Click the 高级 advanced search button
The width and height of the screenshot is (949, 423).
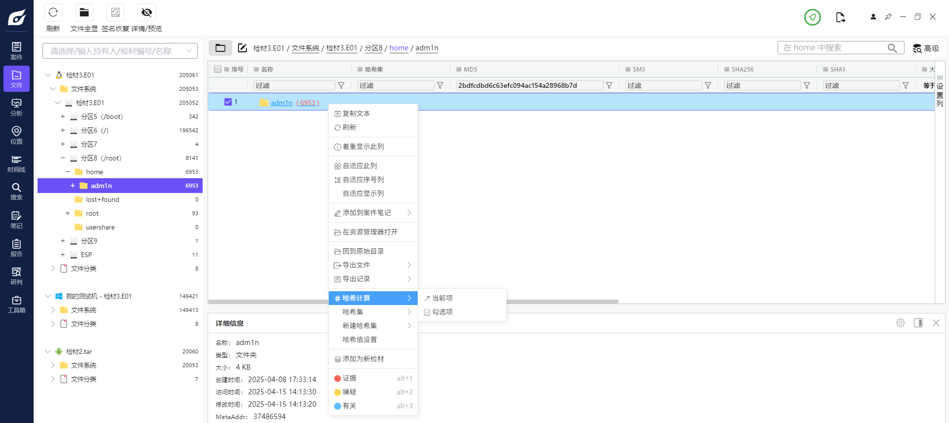926,48
